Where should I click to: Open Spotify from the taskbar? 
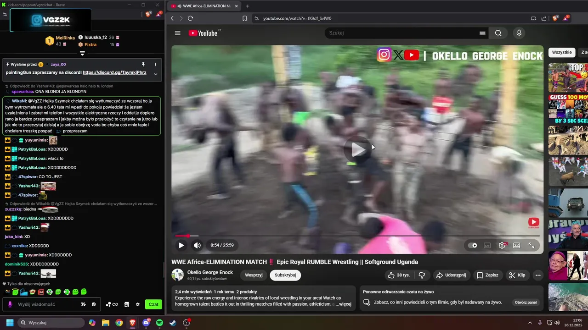(x=159, y=323)
